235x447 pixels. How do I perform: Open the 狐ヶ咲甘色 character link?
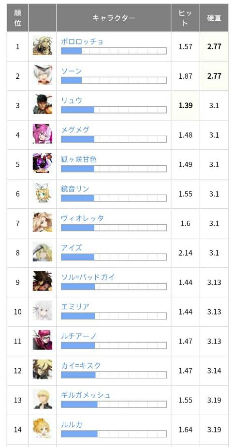click(x=79, y=159)
